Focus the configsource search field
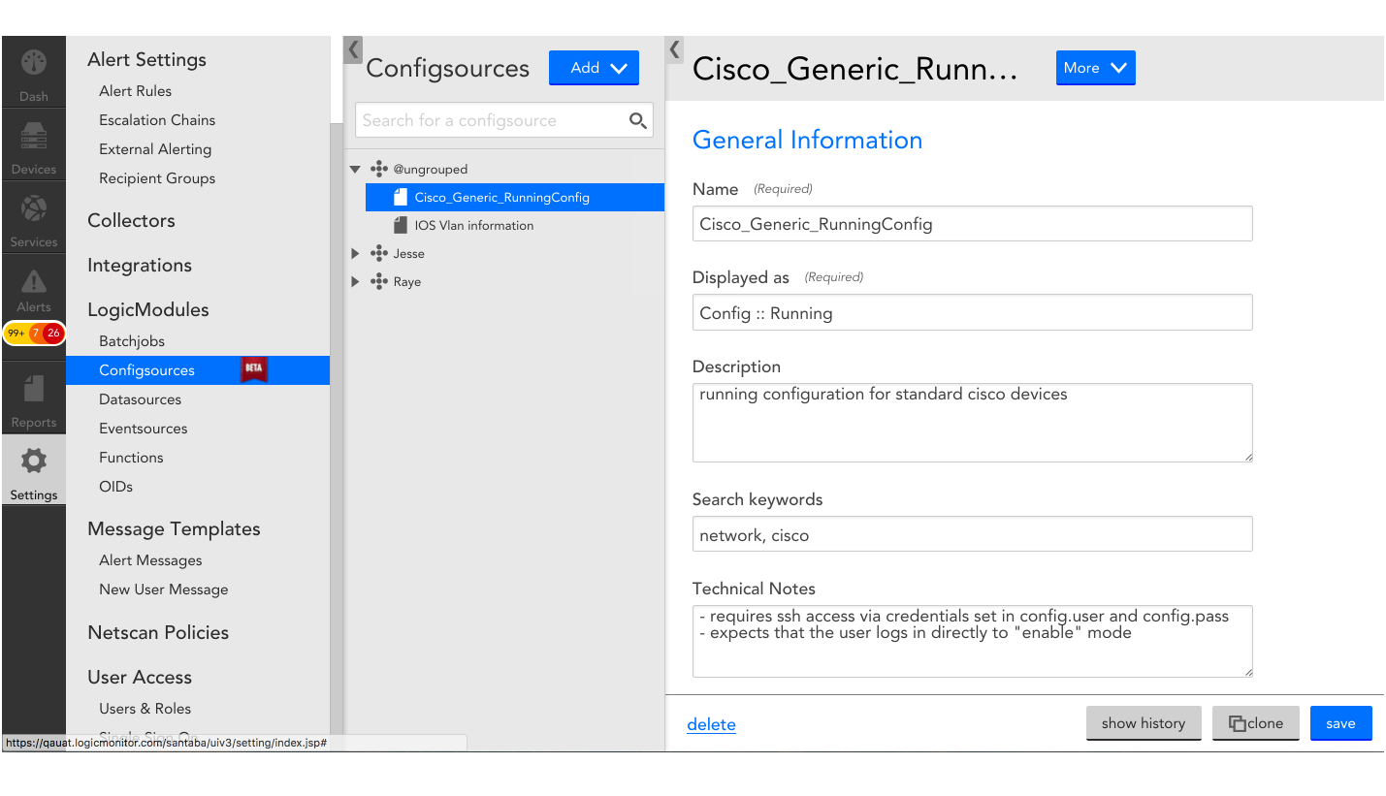The height and width of the screenshot is (796, 1386). (504, 120)
